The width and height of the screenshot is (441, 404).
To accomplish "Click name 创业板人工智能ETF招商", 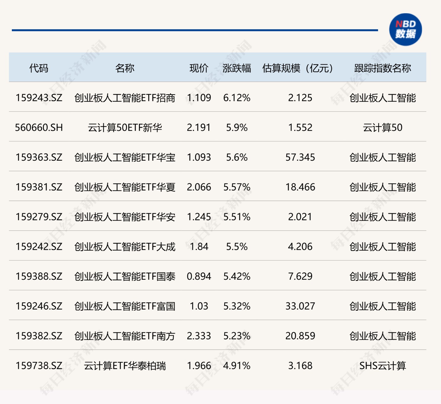I will click(125, 98).
